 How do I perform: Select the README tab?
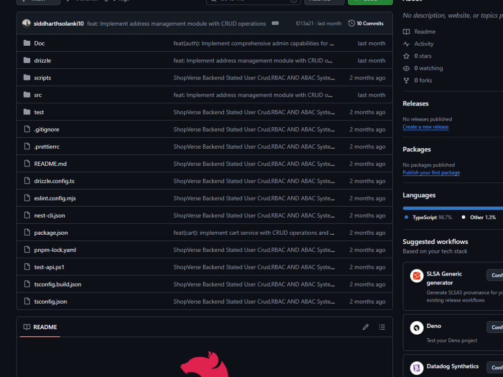click(x=40, y=327)
